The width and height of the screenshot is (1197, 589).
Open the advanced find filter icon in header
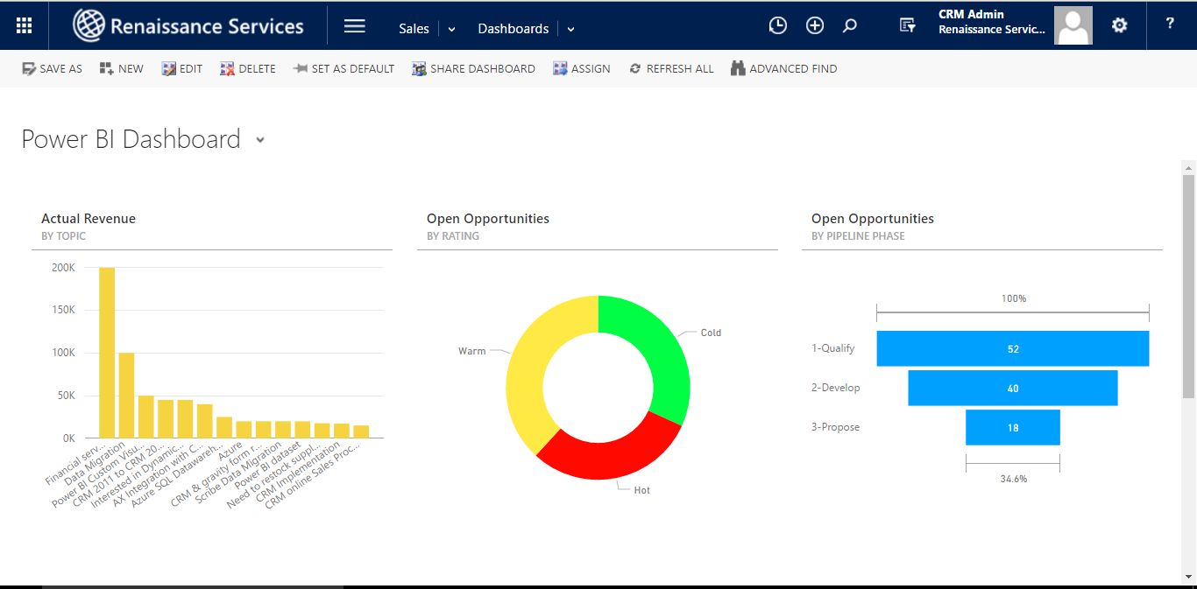[x=908, y=25]
